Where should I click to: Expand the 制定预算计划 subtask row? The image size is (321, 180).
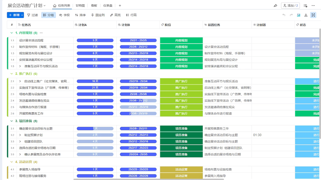[x=20, y=135]
